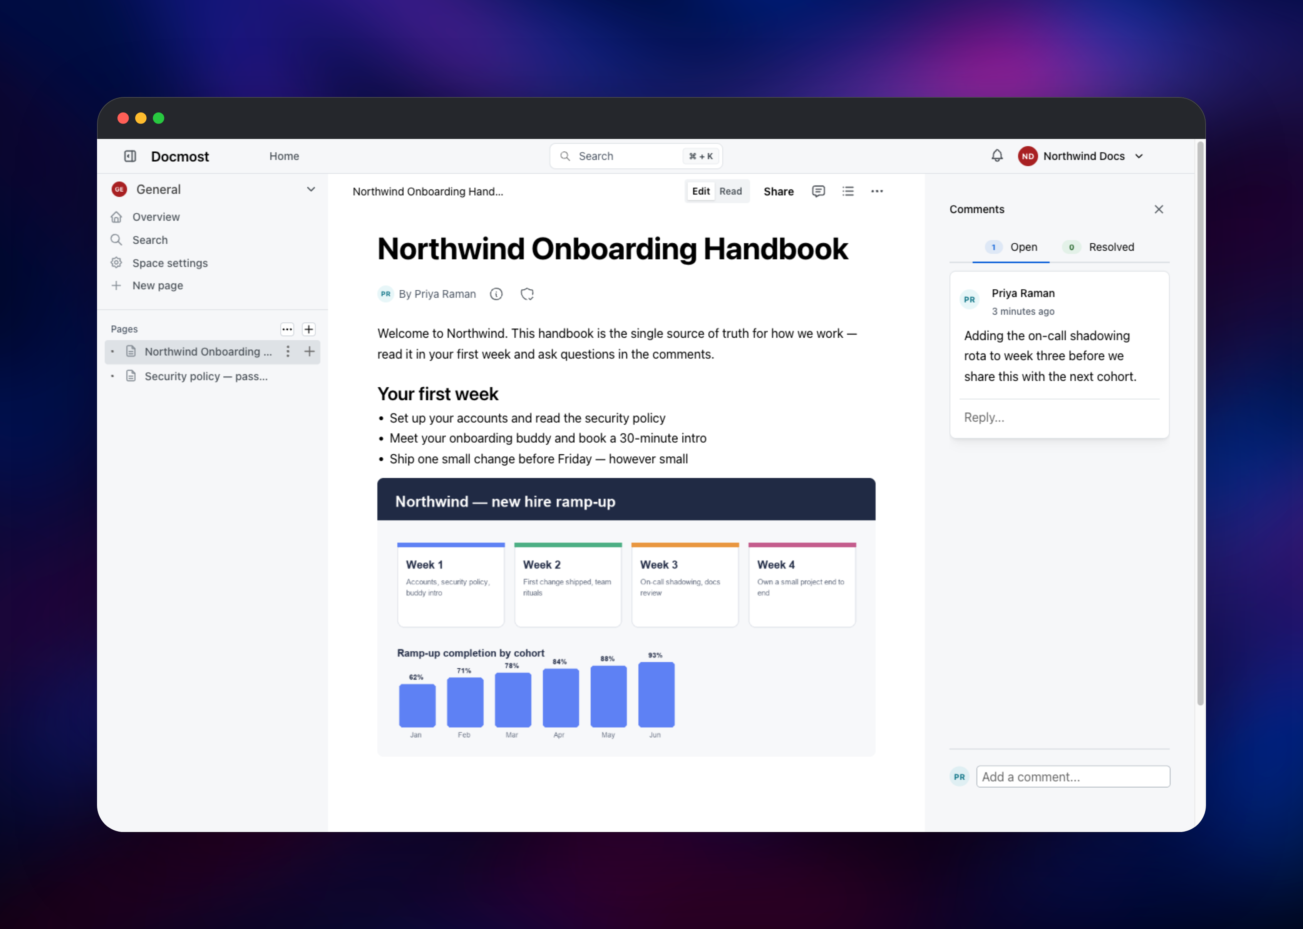Image resolution: width=1303 pixels, height=929 pixels.
Task: Click the shield icon beside author name
Action: (x=527, y=294)
